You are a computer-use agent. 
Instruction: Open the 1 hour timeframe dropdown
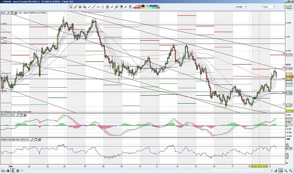pos(269,7)
